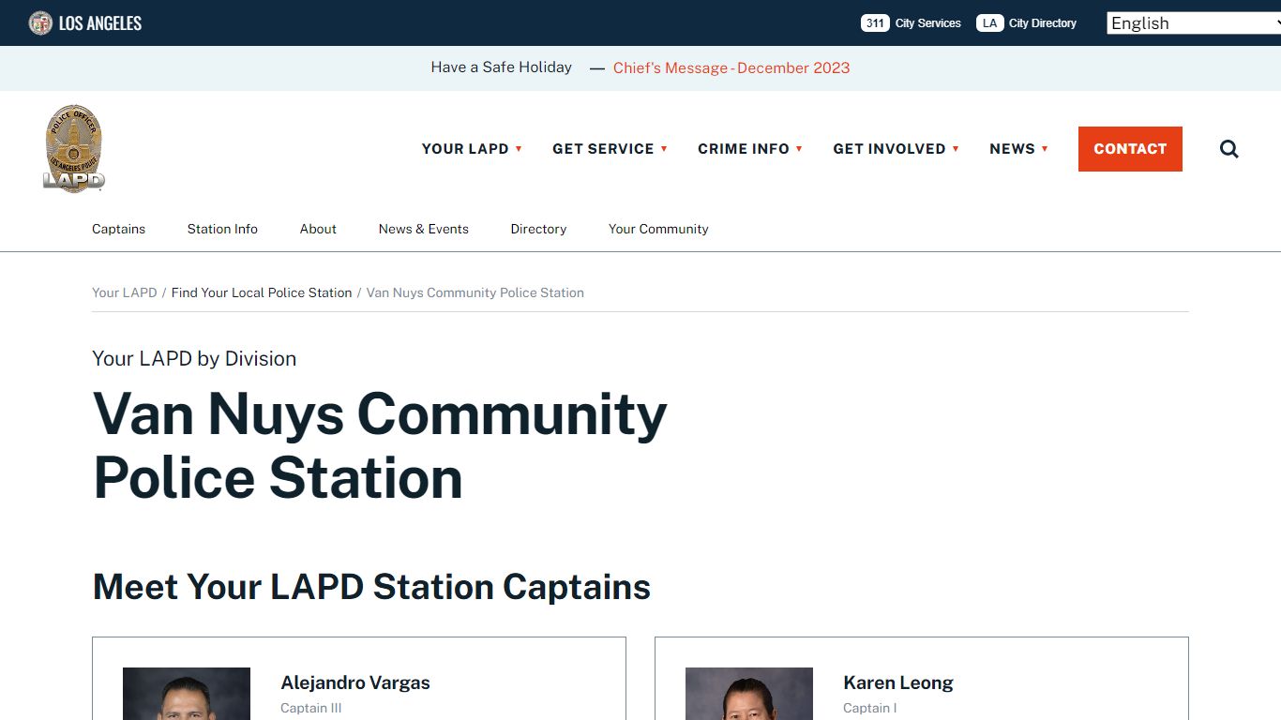The image size is (1281, 720).
Task: Click the Alejandro Vargas name
Action: [x=355, y=682]
